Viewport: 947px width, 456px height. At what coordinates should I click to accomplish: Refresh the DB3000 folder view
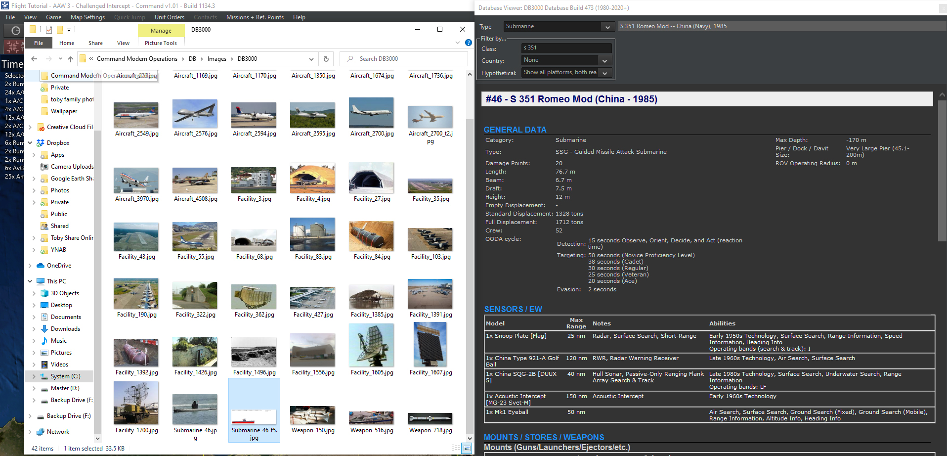pyautogui.click(x=326, y=59)
